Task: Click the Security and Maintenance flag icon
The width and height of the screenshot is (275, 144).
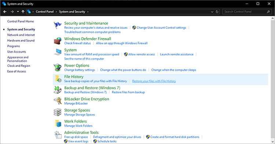Action: (58, 26)
